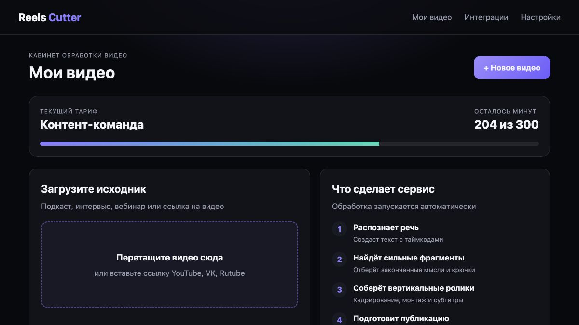The image size is (579, 325).
Task: Click the Подготовит публикацию step title
Action: pyautogui.click(x=401, y=318)
